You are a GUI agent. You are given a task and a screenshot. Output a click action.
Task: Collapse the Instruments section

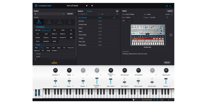pos(35,27)
